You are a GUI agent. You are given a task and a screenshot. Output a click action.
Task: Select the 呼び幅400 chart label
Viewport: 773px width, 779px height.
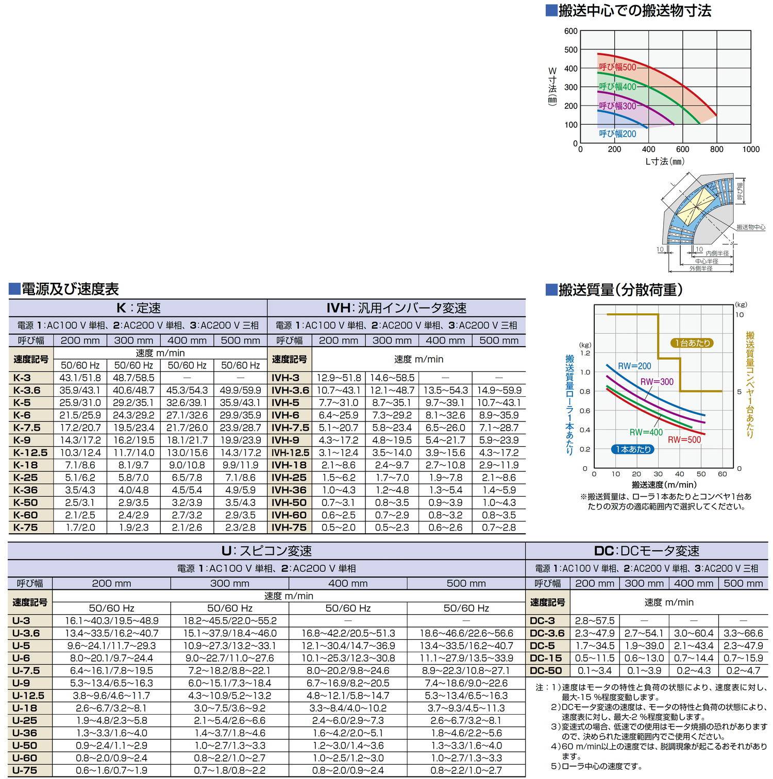pos(617,87)
